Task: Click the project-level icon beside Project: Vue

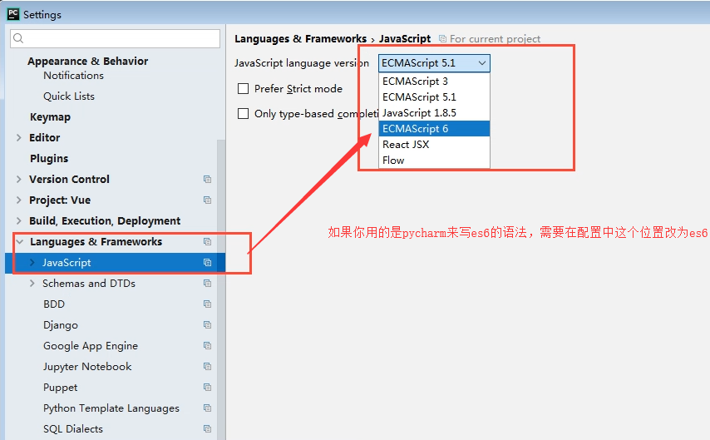Action: click(x=207, y=200)
